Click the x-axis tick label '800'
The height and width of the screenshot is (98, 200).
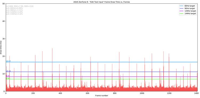coord(115,93)
